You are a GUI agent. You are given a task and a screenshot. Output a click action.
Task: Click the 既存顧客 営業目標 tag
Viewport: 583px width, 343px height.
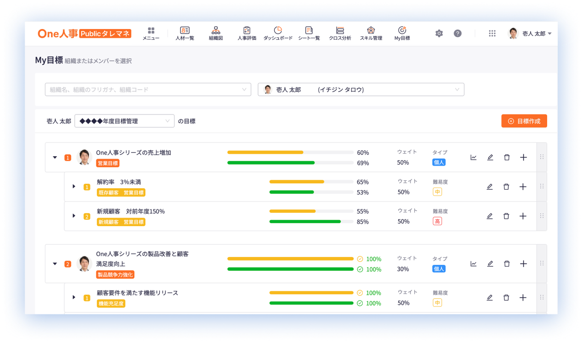121,193
